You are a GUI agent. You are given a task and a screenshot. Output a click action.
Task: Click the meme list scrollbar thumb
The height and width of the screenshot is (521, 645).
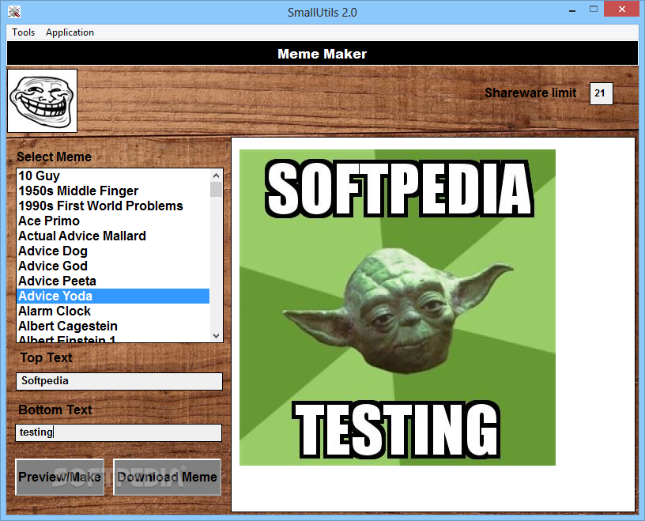click(x=216, y=190)
